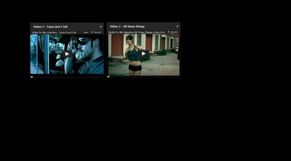This screenshot has width=291, height=161.
Task: Close the Video 1 panel
Action: (x=101, y=26)
